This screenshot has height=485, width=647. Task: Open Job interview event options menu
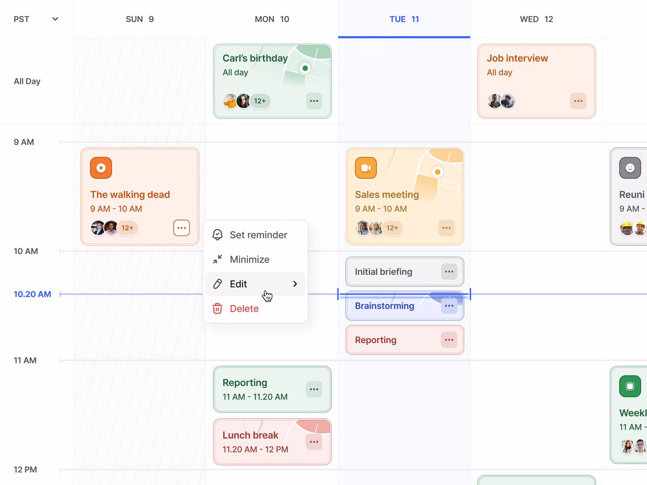(x=578, y=101)
